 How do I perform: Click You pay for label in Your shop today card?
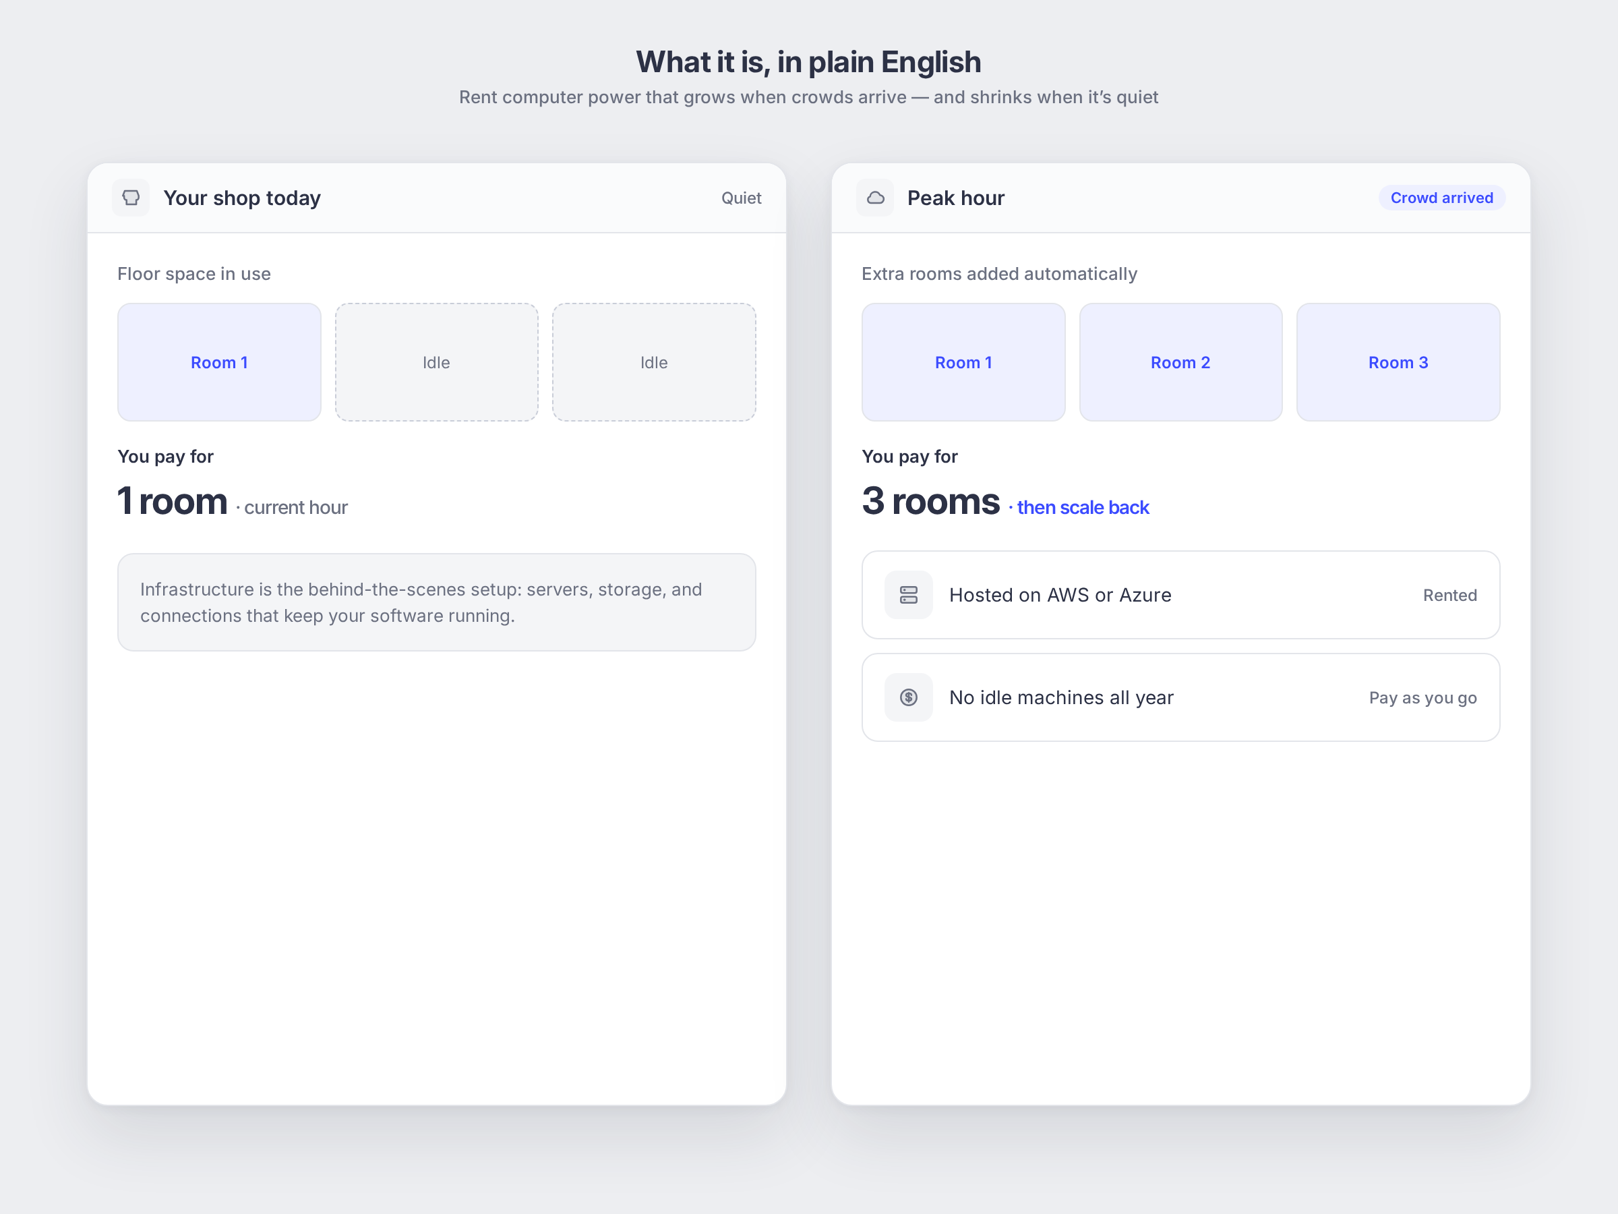tap(165, 457)
